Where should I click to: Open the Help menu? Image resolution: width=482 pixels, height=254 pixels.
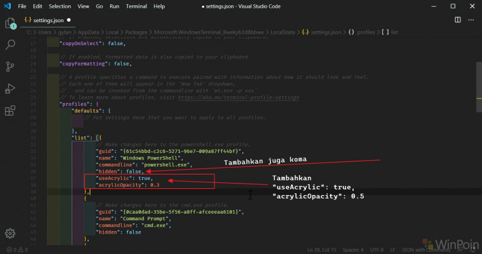click(159, 6)
